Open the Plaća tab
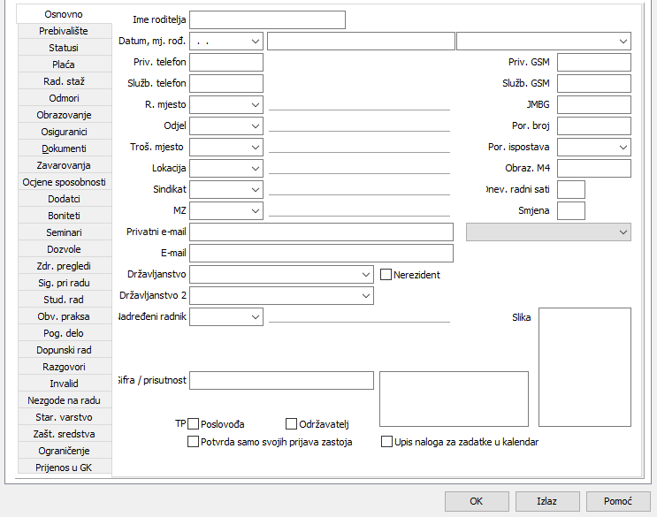The image size is (657, 517). click(x=64, y=65)
